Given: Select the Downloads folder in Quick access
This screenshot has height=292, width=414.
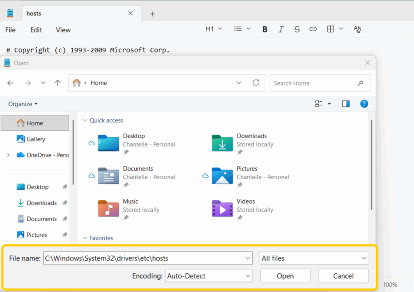Looking at the screenshot, I should (x=243, y=144).
